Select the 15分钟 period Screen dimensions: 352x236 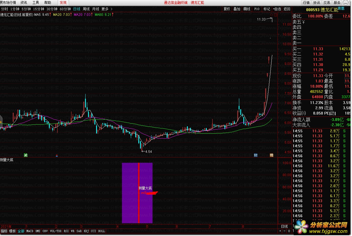(x=39, y=9)
